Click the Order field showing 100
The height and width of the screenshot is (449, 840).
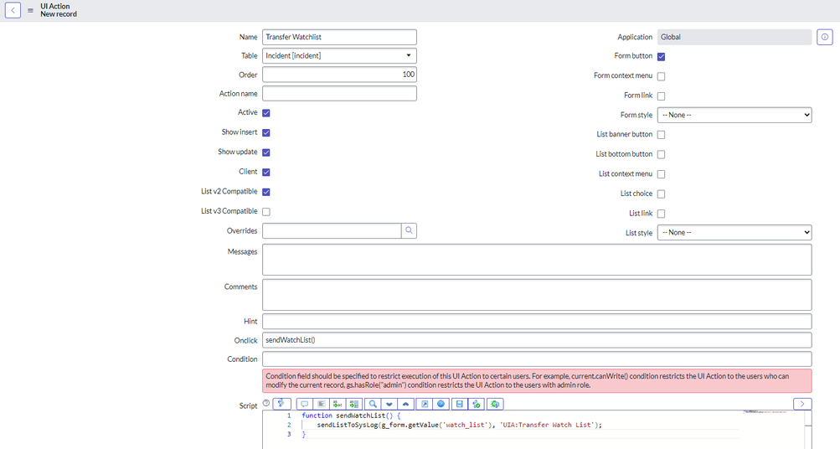coord(339,75)
